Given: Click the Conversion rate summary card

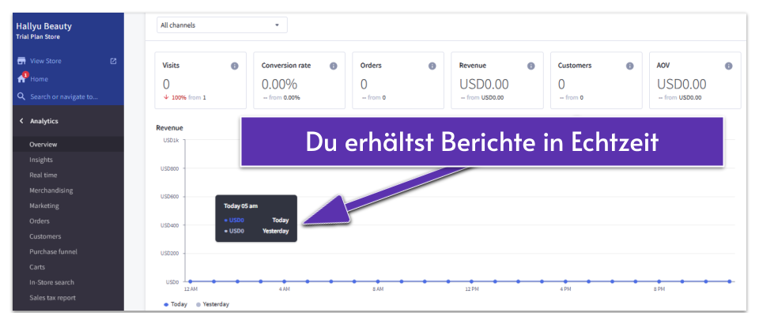Looking at the screenshot, I should [x=299, y=81].
